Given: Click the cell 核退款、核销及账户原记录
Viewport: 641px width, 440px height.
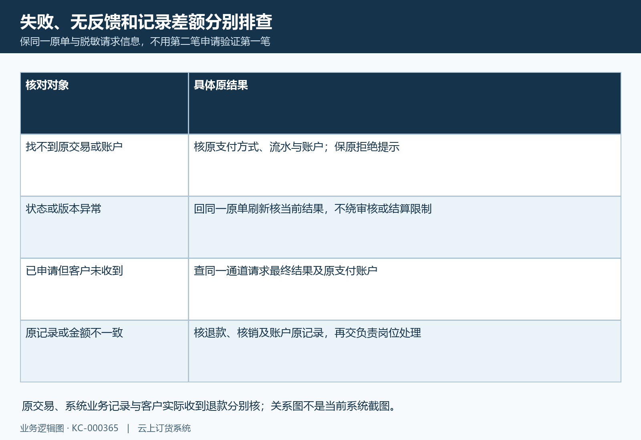Looking at the screenshot, I should tap(405, 351).
